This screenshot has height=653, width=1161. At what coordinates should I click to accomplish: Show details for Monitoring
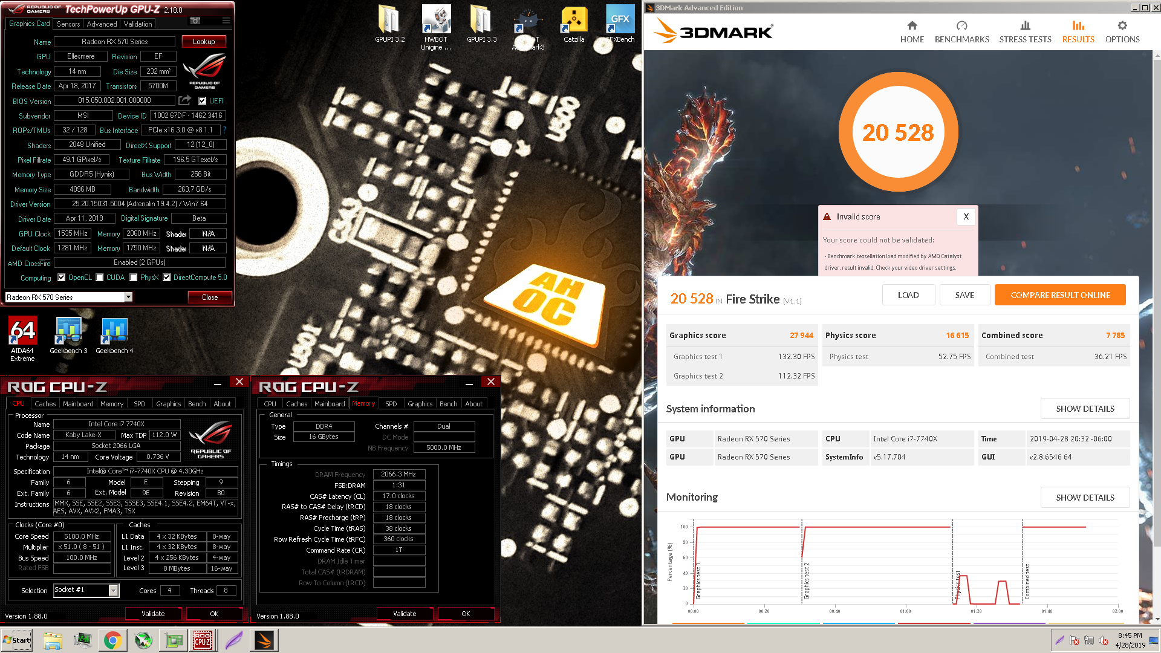[x=1085, y=498]
